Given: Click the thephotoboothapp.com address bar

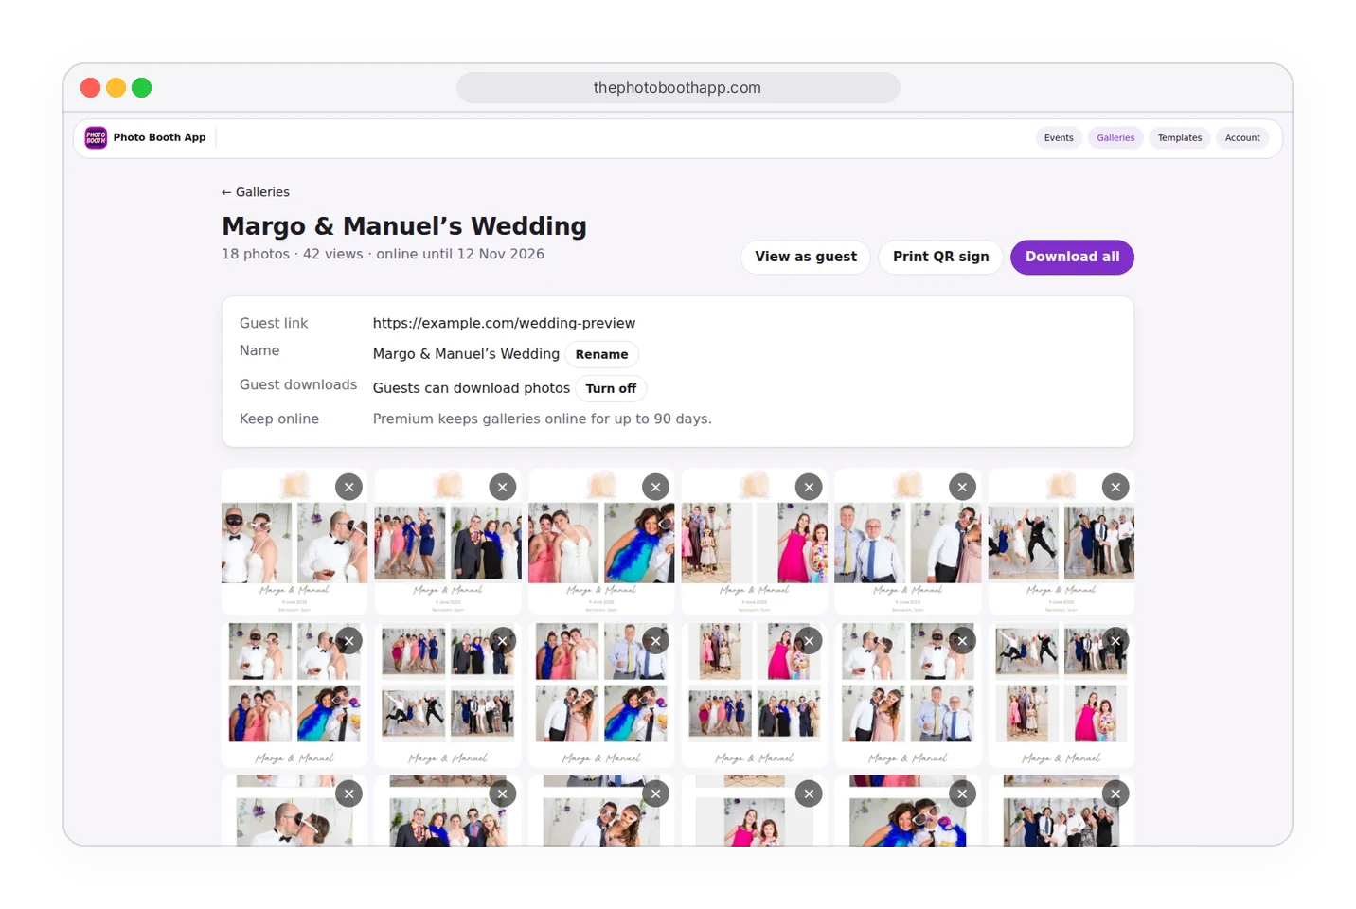Looking at the screenshot, I should (678, 88).
